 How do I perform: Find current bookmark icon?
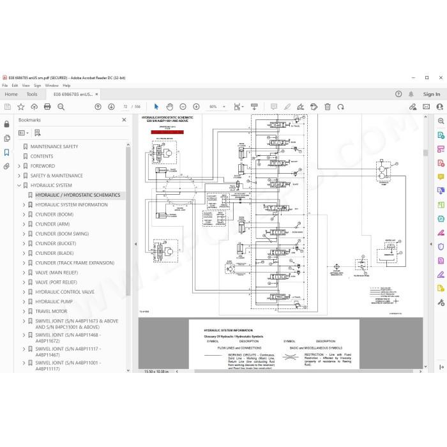pos(37,133)
